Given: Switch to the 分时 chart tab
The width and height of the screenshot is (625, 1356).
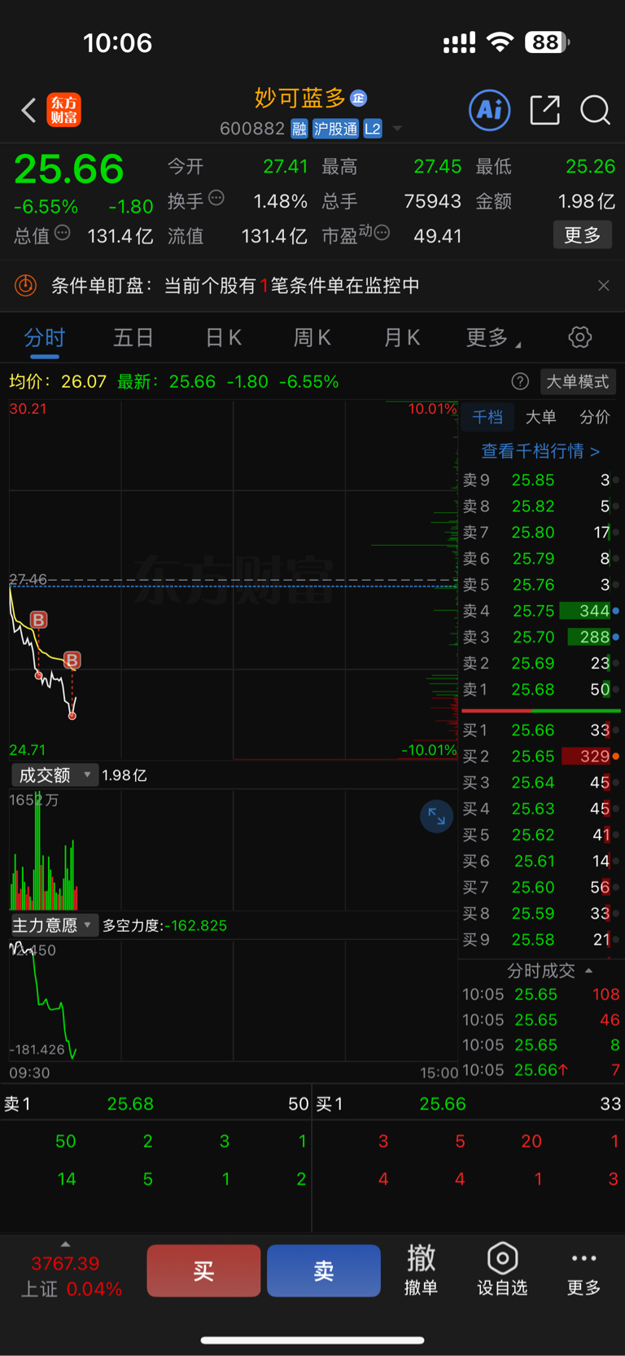Looking at the screenshot, I should 45,338.
